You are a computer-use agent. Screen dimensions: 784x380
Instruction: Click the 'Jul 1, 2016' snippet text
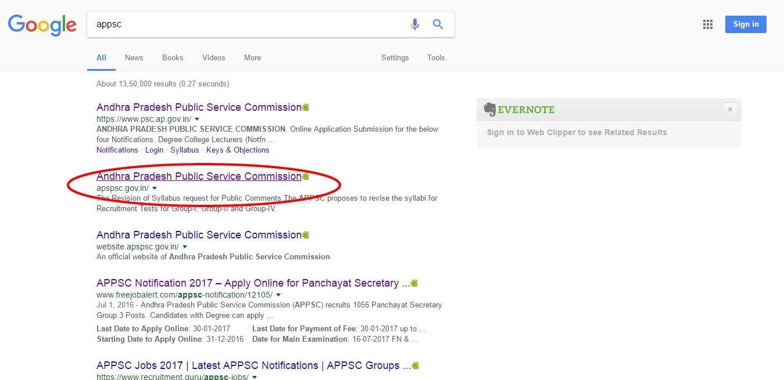269,310
